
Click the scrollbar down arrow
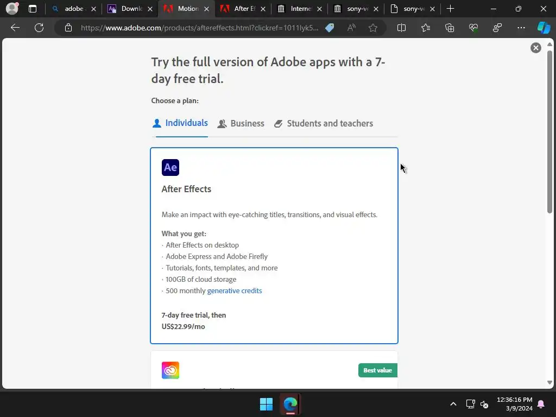(549, 383)
